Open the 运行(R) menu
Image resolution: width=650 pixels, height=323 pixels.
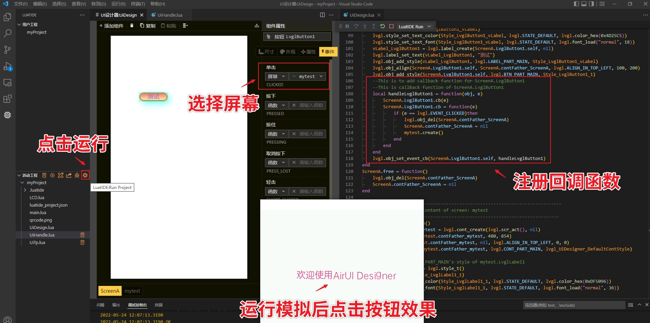118,4
